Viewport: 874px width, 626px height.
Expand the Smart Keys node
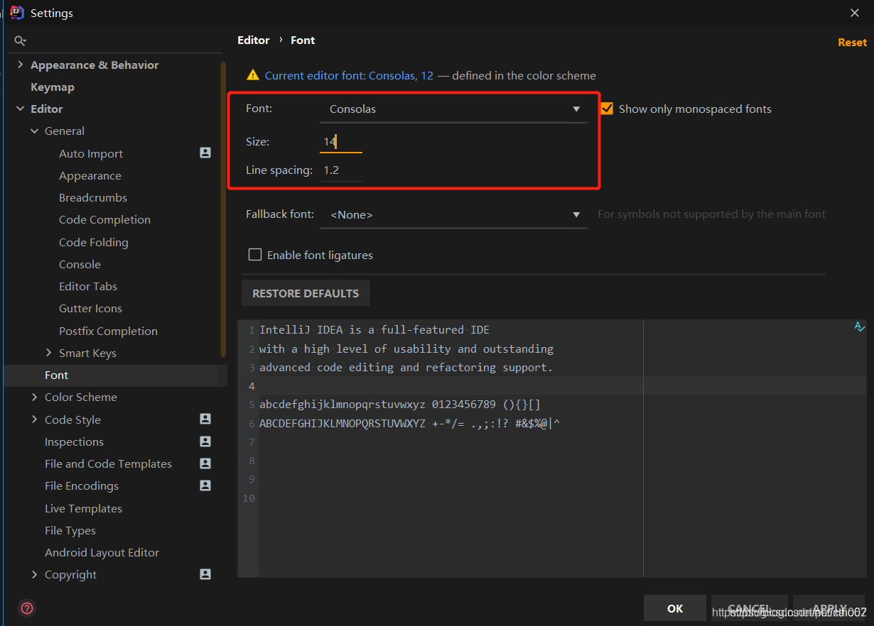coord(48,352)
